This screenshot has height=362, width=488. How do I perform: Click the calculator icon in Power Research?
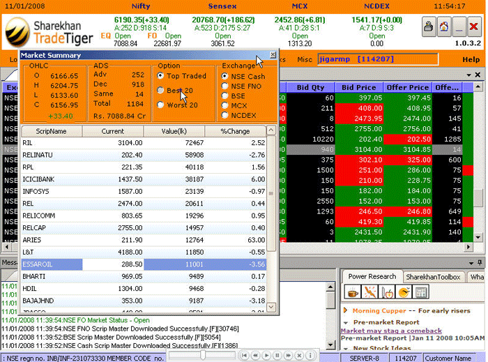[x=421, y=292]
